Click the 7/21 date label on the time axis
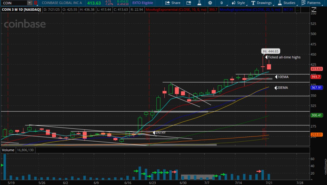The height and width of the screenshot is (185, 327). tap(269, 182)
